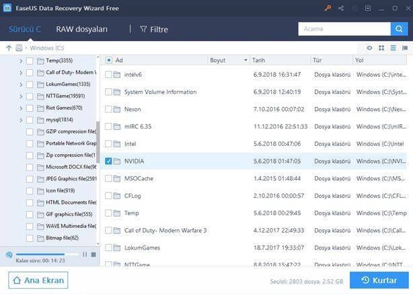Viewport: 413px width, 294px height.
Task: Click the scan status spinner icon
Action: pos(9,255)
